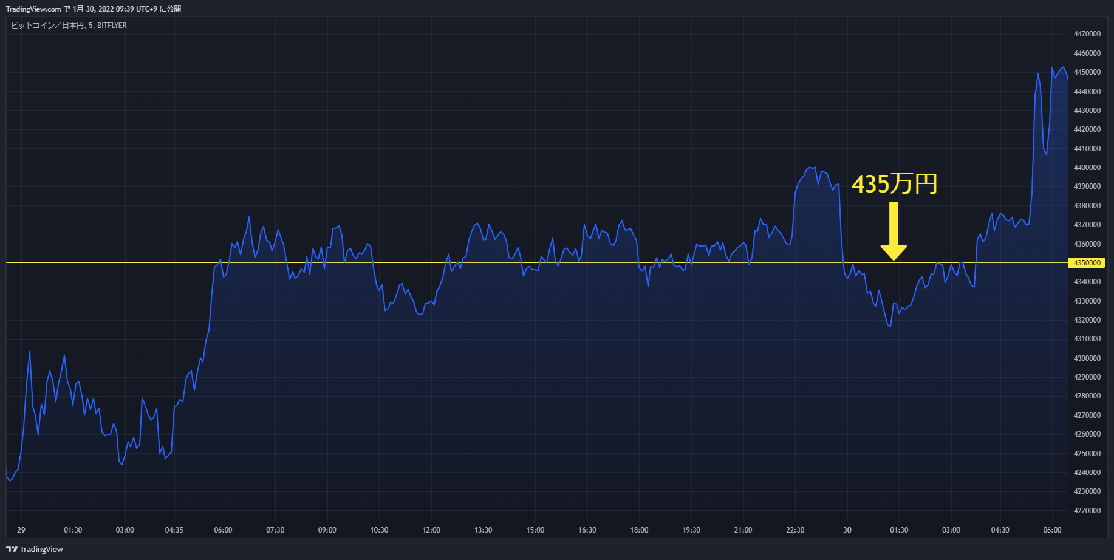Click the 4260000 price axis label
This screenshot has width=1114, height=560.
coord(1087,434)
